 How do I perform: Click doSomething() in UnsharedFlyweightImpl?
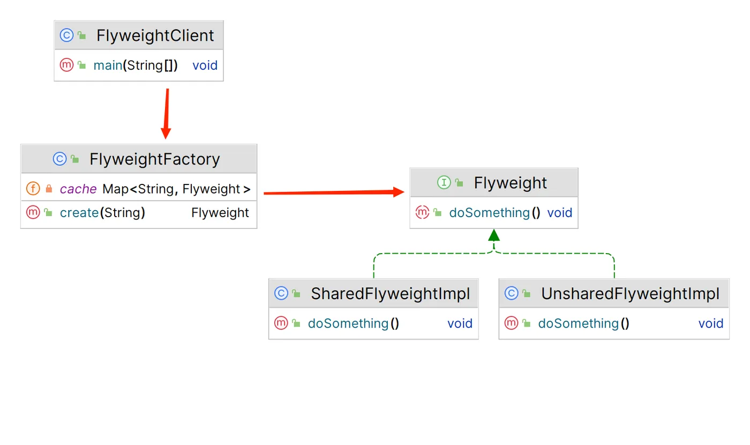[x=584, y=323]
